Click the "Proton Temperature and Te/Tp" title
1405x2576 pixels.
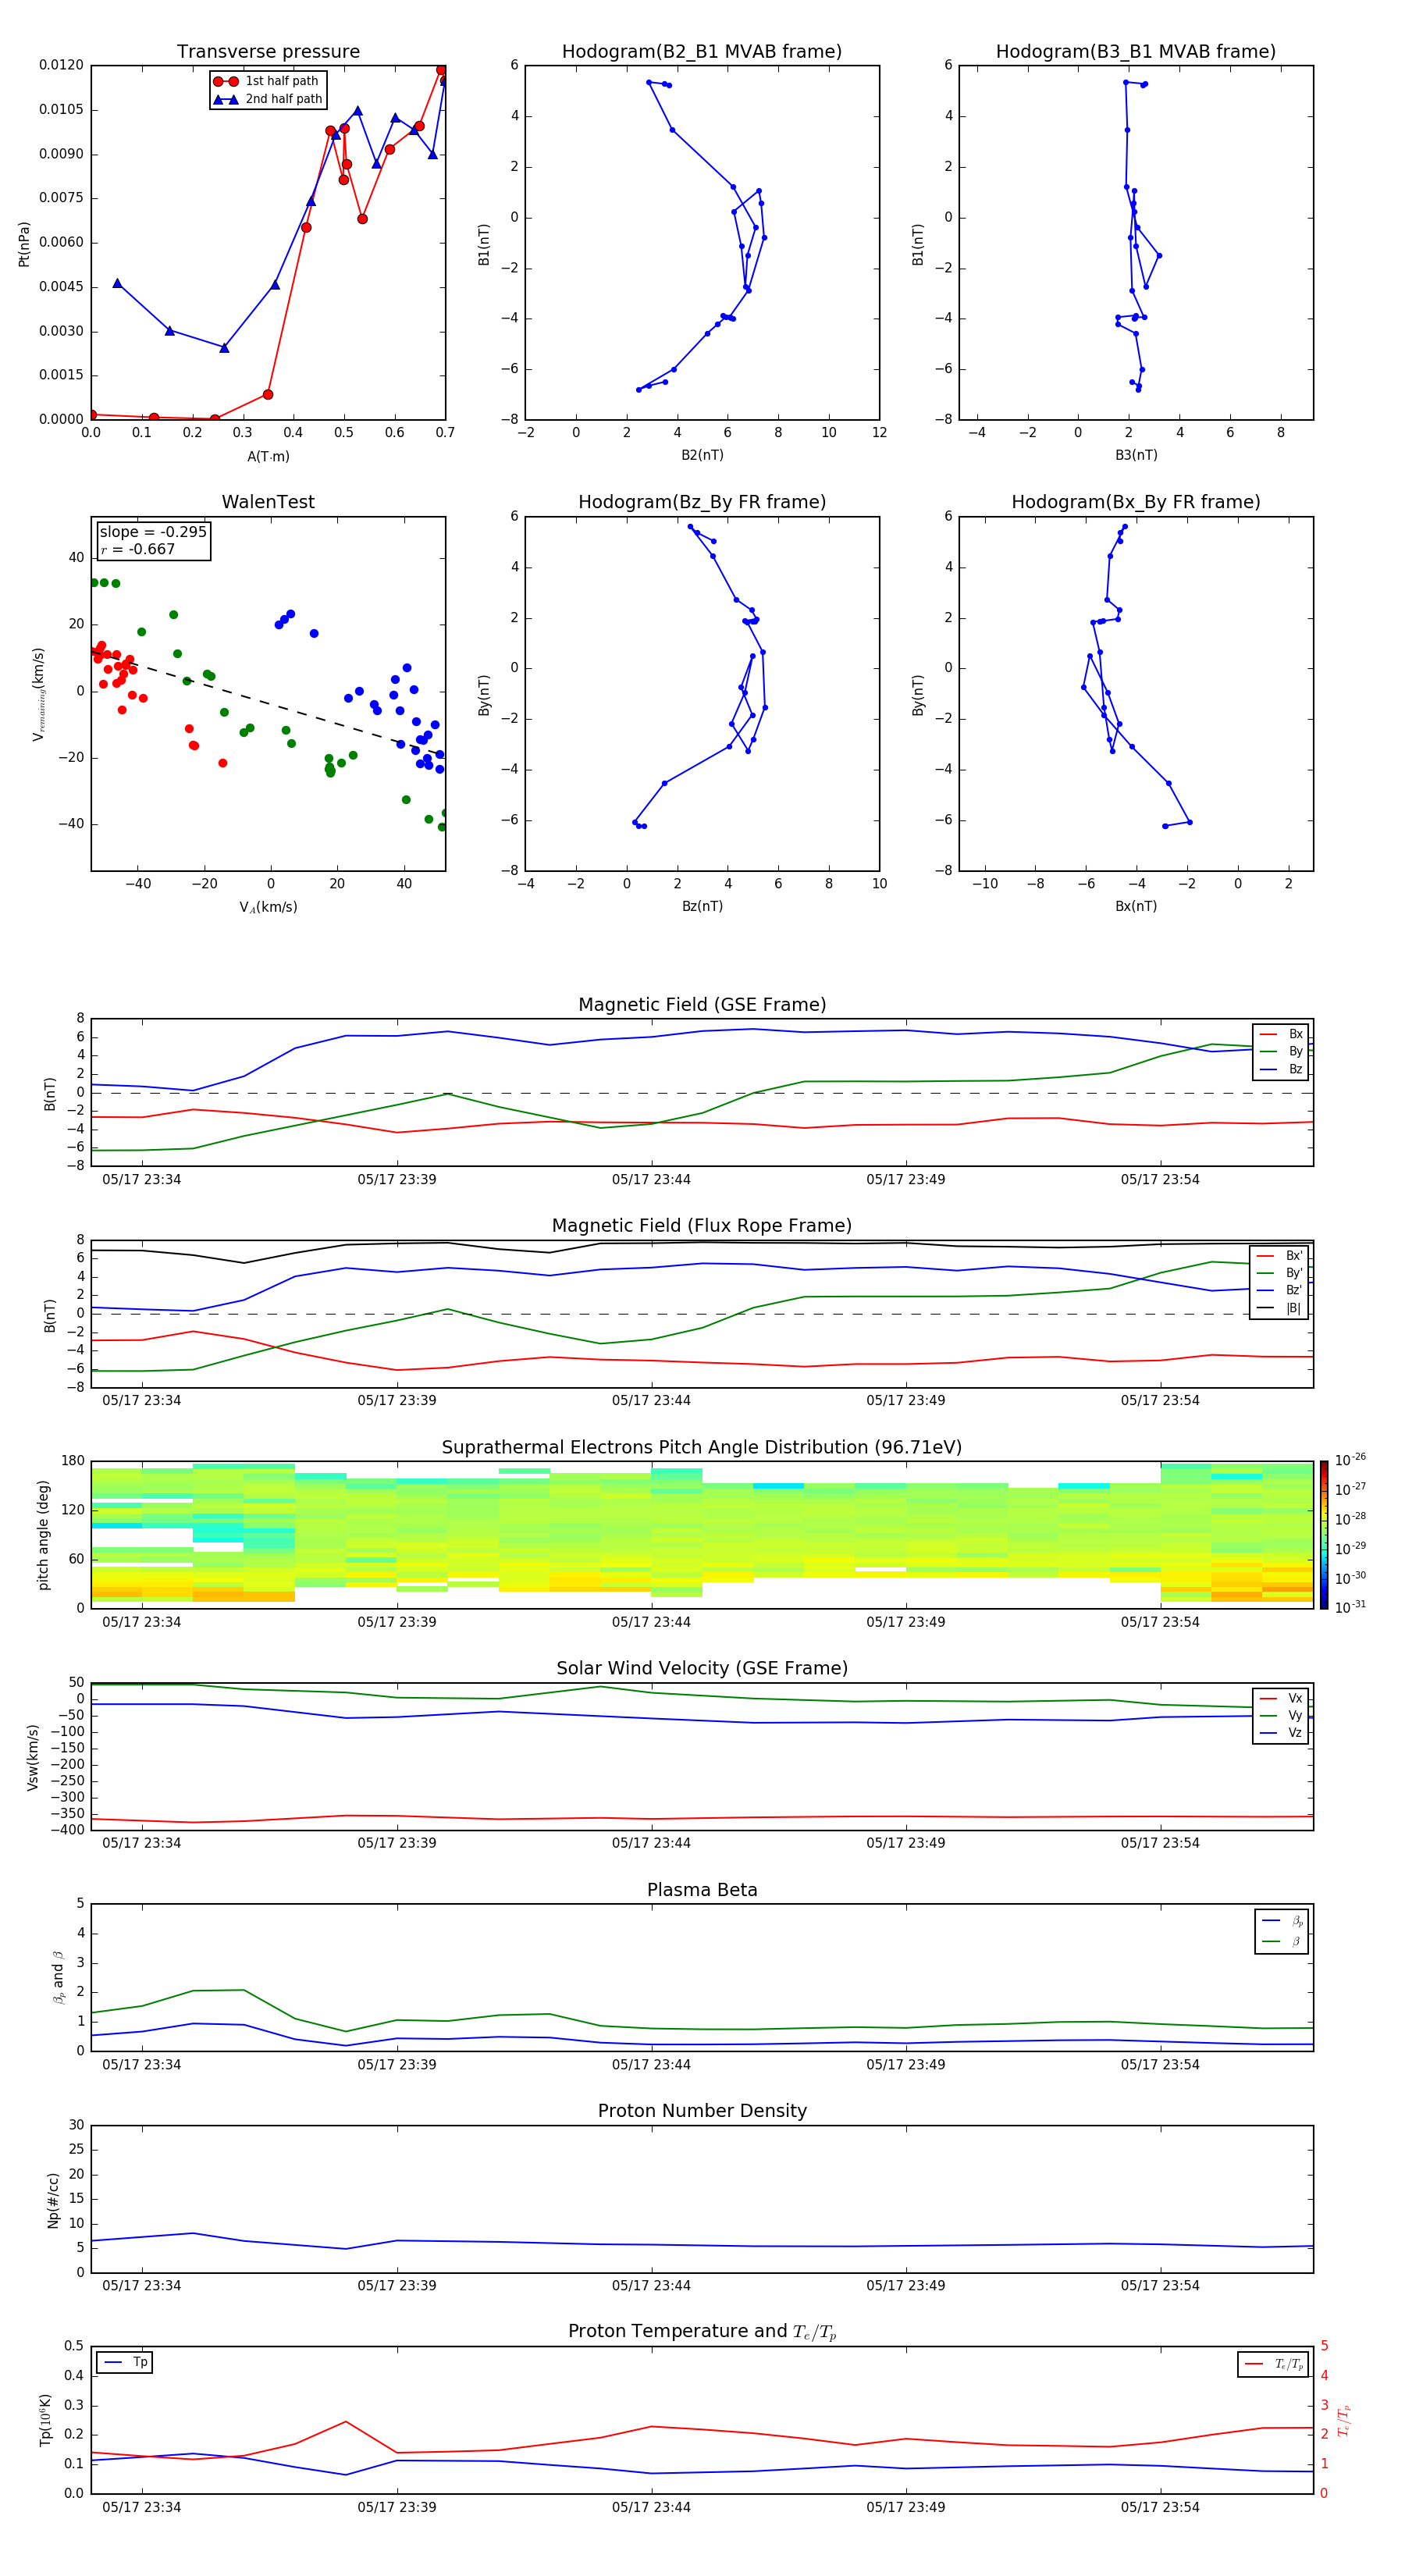pyautogui.click(x=702, y=2332)
